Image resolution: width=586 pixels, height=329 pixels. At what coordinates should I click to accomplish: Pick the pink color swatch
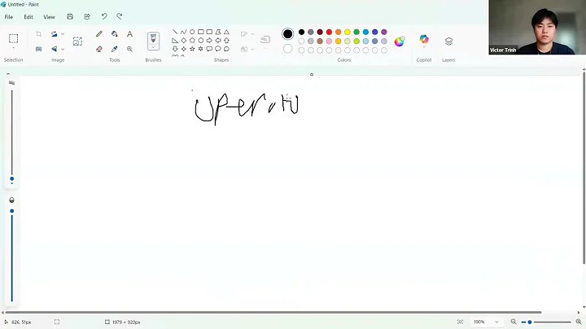329,41
